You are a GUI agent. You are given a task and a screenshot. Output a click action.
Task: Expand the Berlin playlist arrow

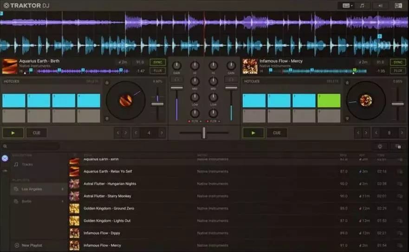click(63, 201)
